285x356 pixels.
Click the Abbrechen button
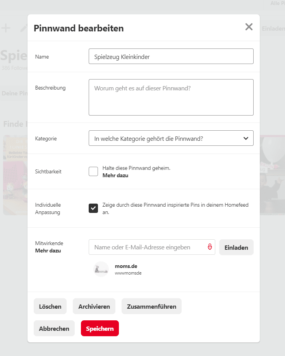coord(54,328)
